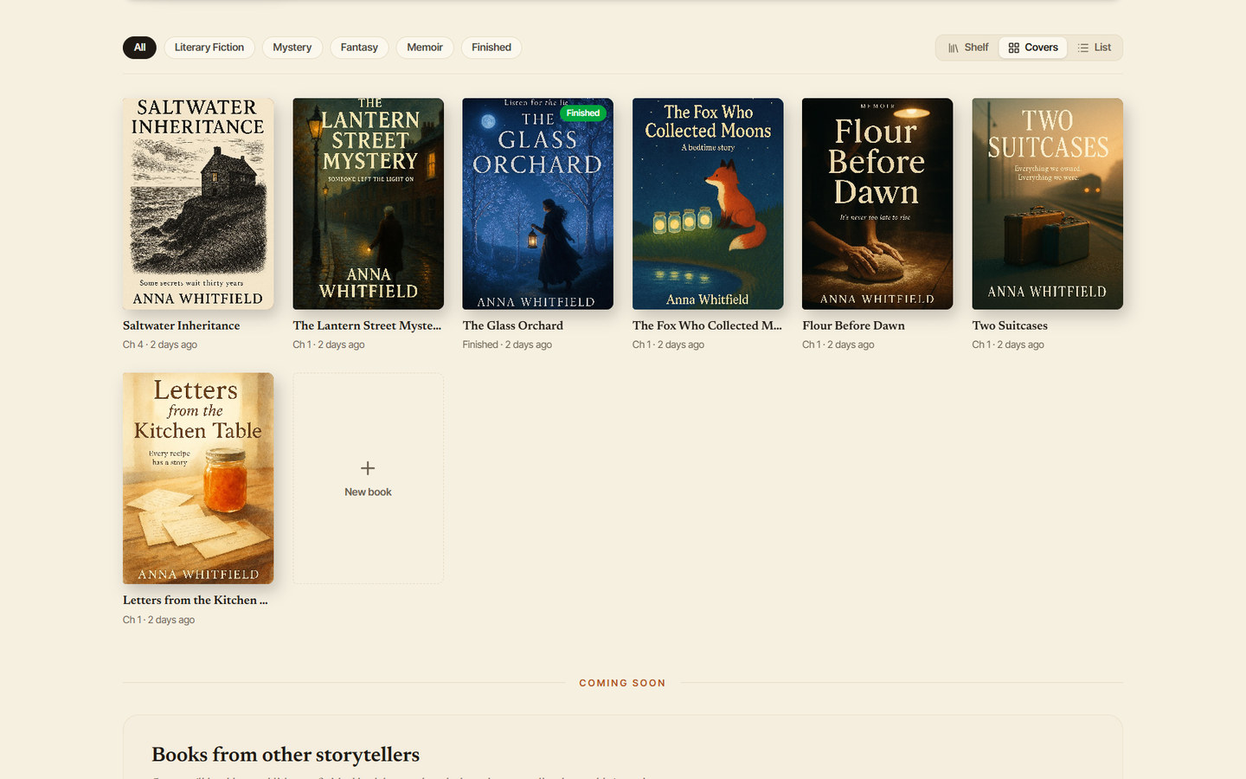Filter books by Literary Fiction
The image size is (1246, 779).
point(209,48)
